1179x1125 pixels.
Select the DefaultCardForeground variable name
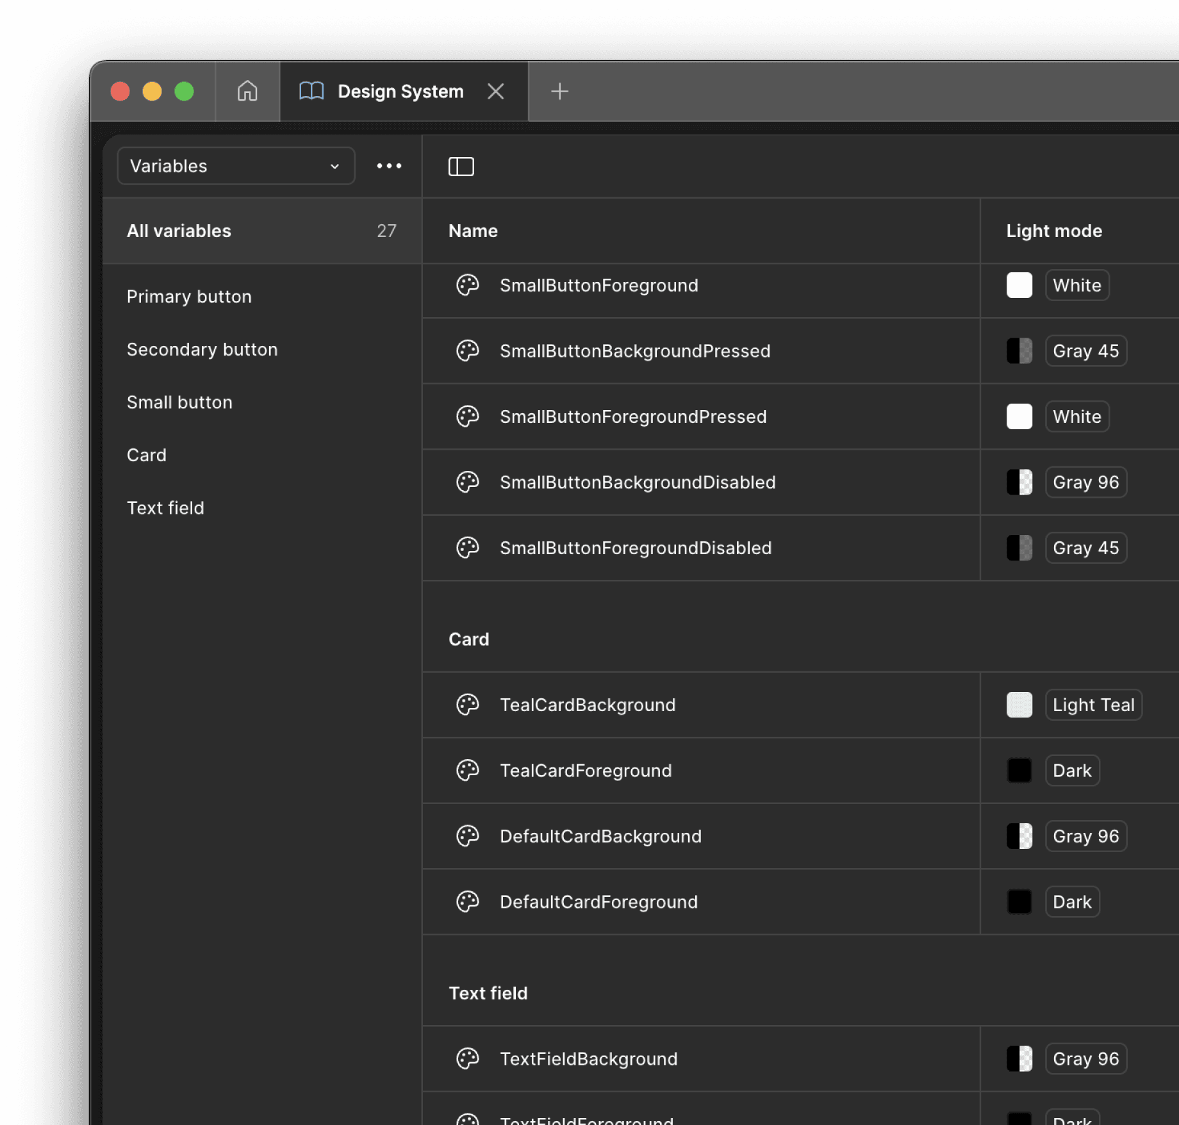(598, 901)
